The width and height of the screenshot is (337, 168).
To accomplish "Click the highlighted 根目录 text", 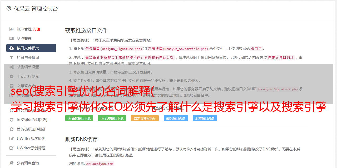I will (256, 49).
